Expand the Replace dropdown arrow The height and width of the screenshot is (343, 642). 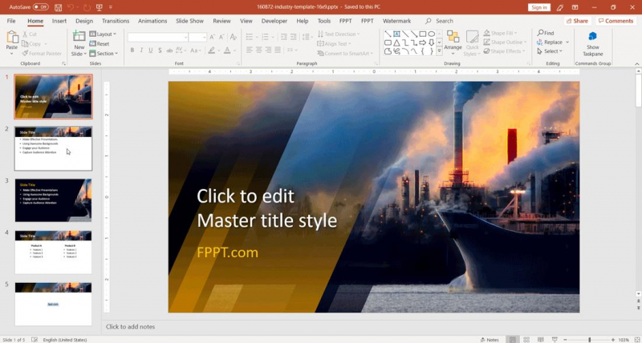[567, 42]
